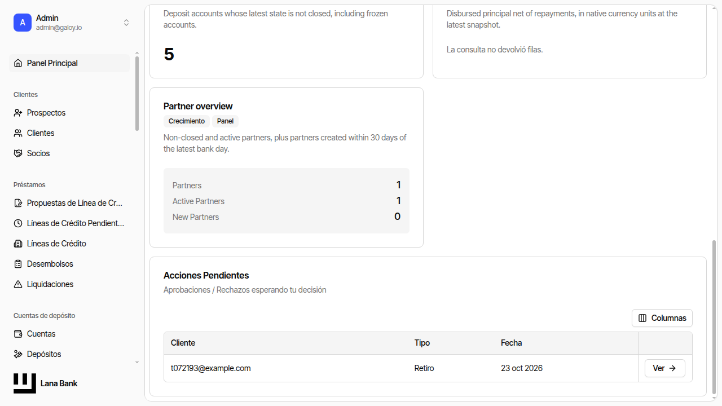The width and height of the screenshot is (722, 406).
Task: Click the Propuestas de Línea de Crédito icon
Action: 18,203
